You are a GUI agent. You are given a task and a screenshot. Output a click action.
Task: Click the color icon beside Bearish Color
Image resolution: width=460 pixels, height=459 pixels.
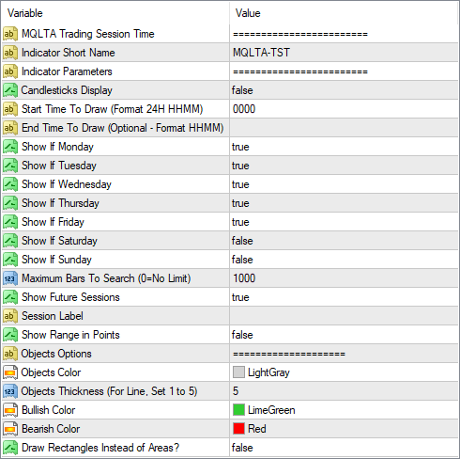10,429
